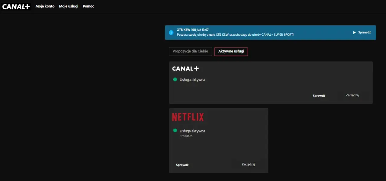This screenshot has width=386, height=181.
Task: Click Sprawdź on the XTB KSW banner
Action: [364, 32]
